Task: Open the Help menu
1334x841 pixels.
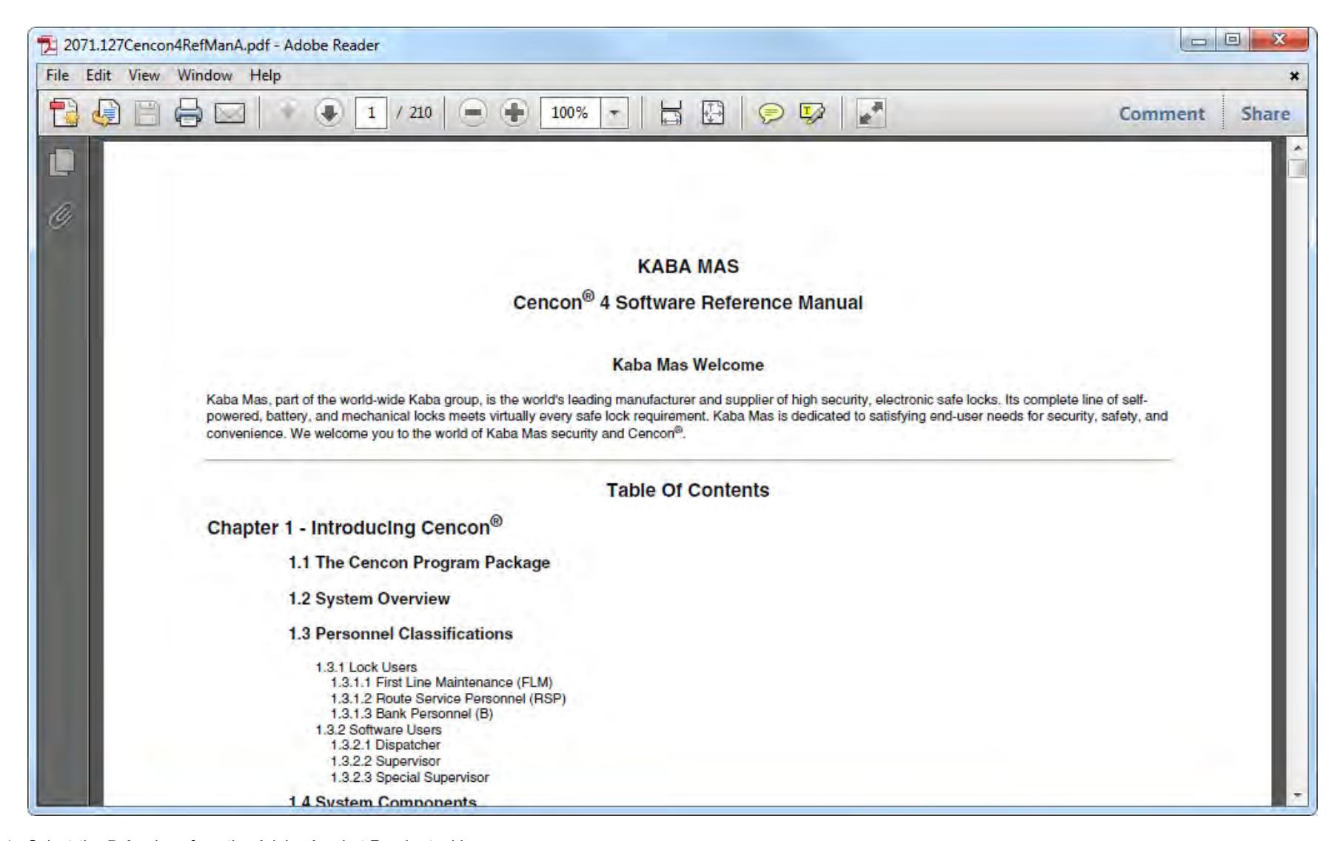Action: 265,76
